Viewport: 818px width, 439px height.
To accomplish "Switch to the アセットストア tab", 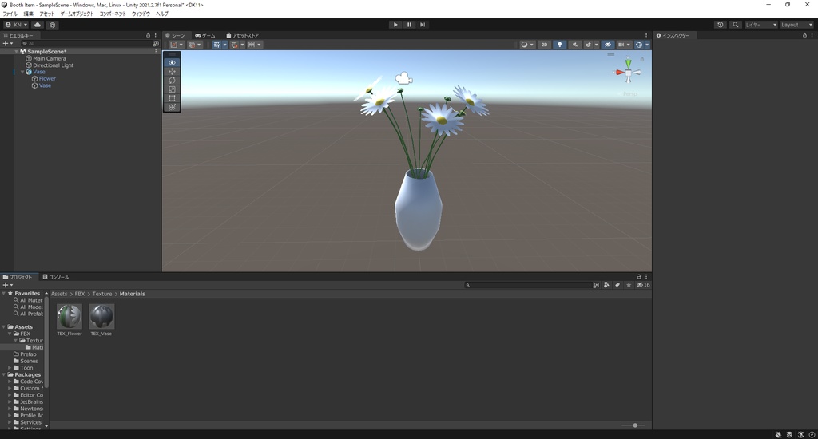I will pos(242,35).
